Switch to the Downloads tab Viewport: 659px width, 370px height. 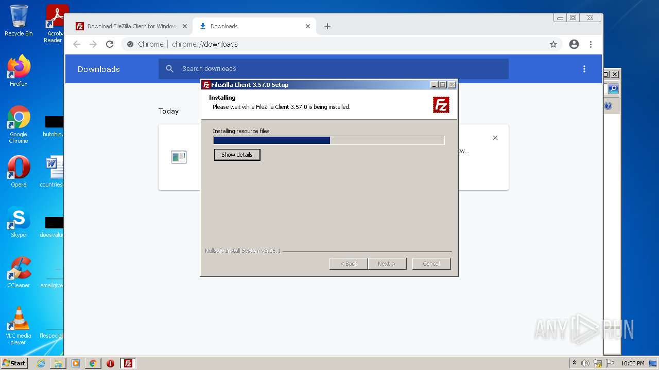pos(255,26)
